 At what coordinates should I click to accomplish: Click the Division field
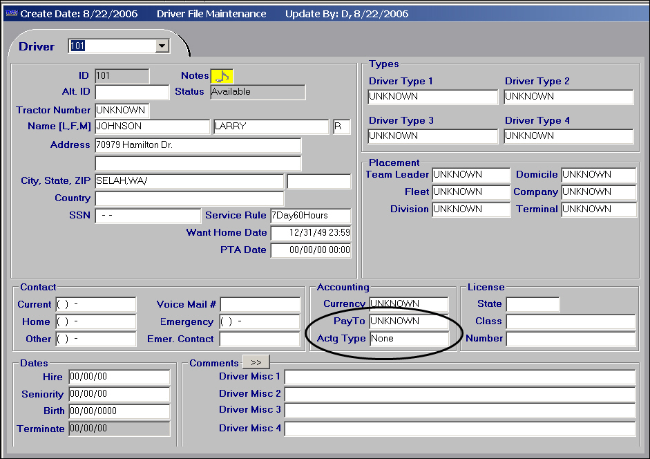471,209
